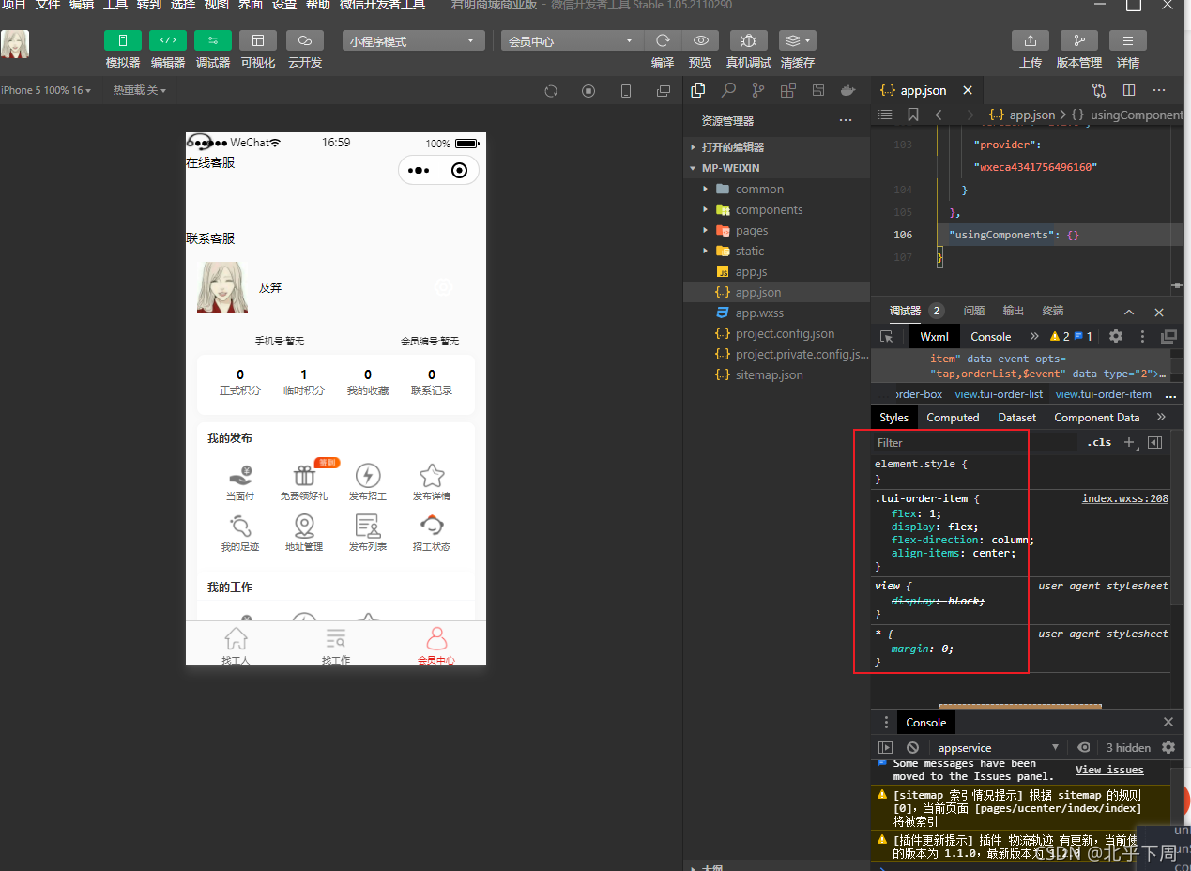Open the explorer panel more-actions menu
The image size is (1191, 871).
tap(846, 121)
